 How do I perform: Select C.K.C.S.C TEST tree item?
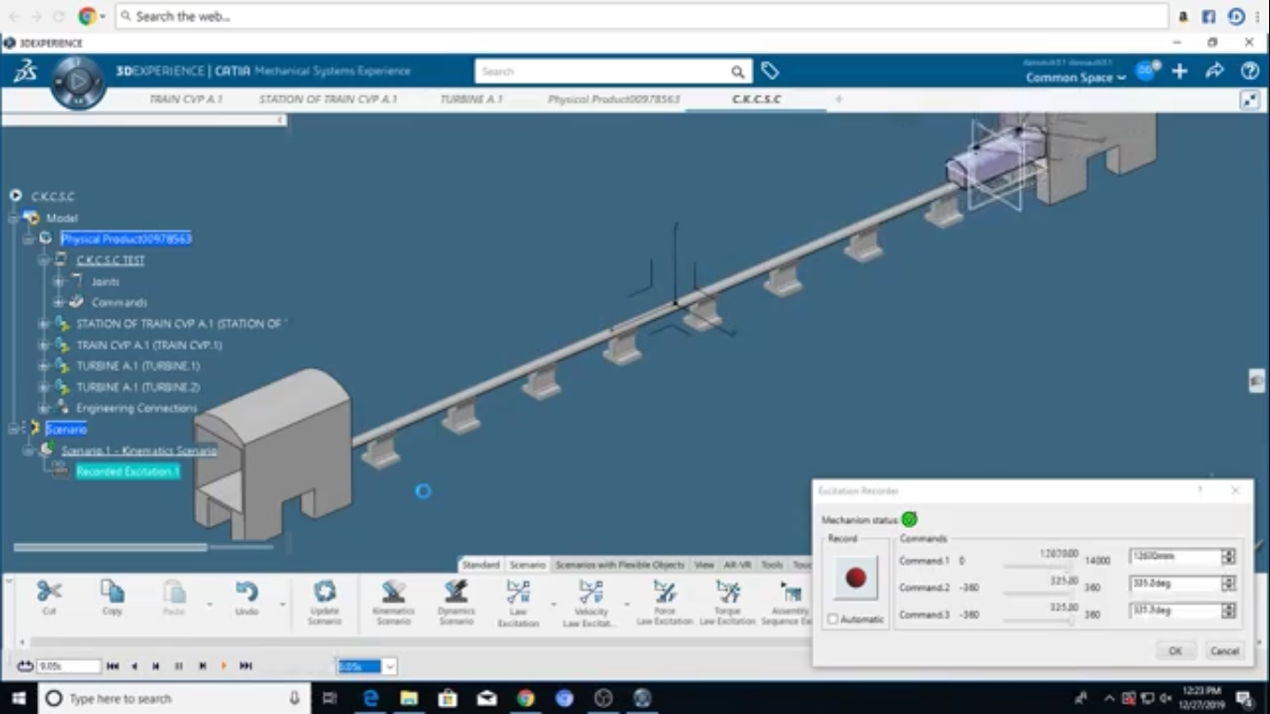coord(110,259)
